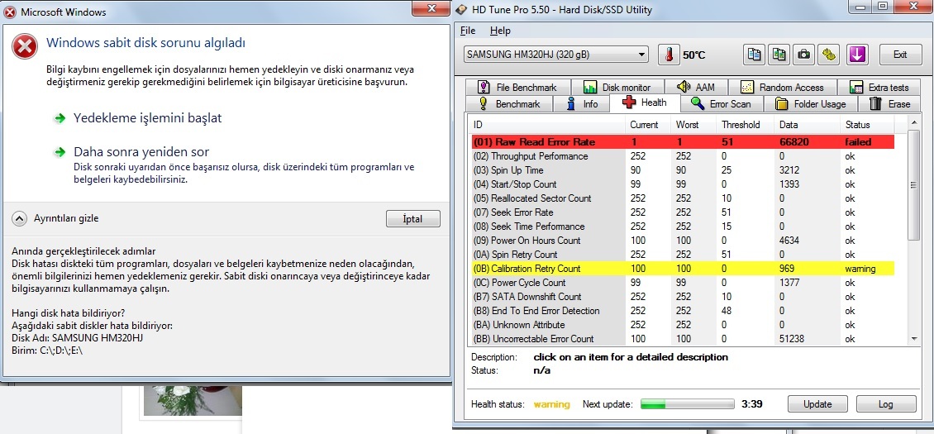Screen dimensions: 934x434
Task: Click the SMART list scrollbar down arrow
Action: (x=914, y=338)
